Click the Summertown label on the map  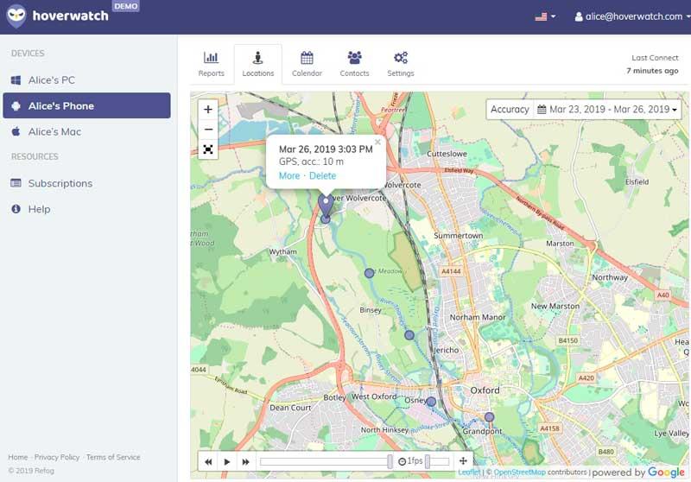click(459, 236)
